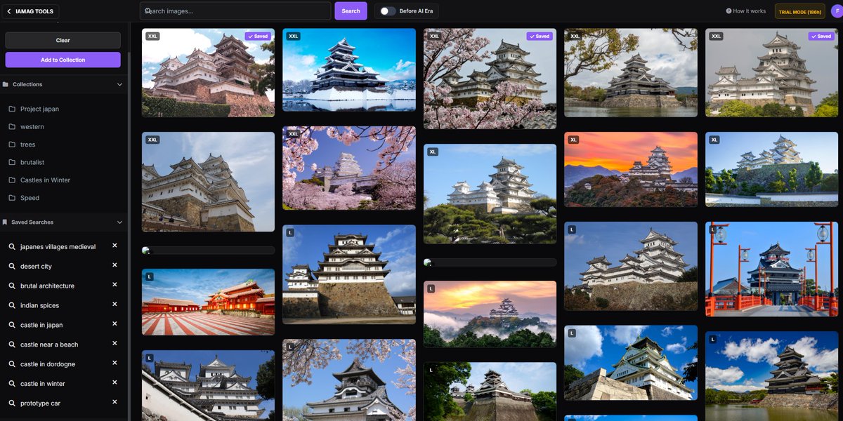Run the 'prototype car' saved search
The width and height of the screenshot is (843, 421).
(40, 403)
